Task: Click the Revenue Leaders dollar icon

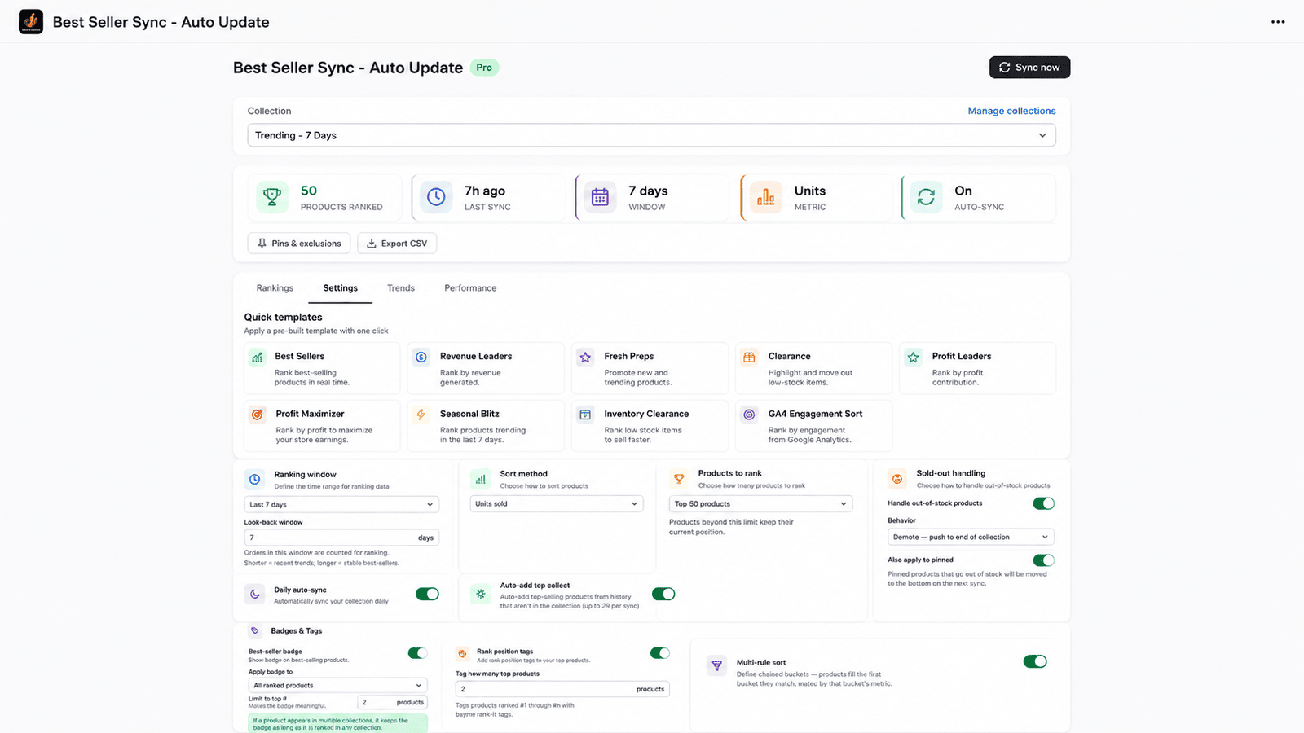Action: pos(421,357)
